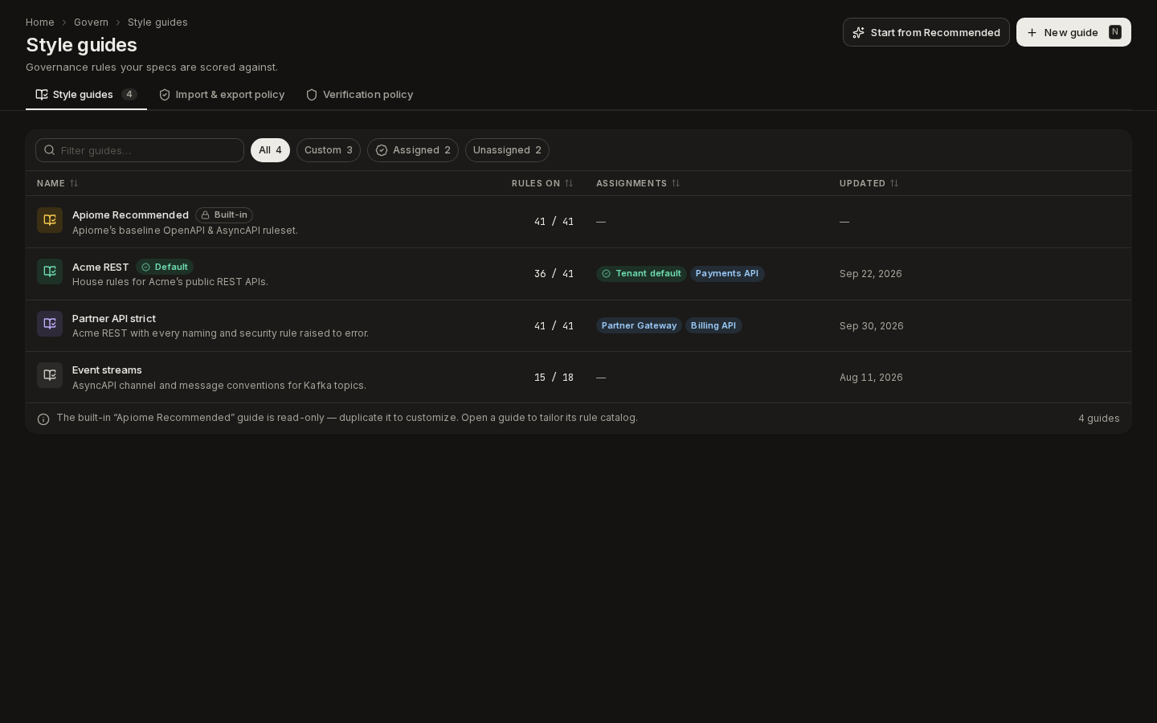
Task: Open the Event streams guide icon
Action: point(50,375)
